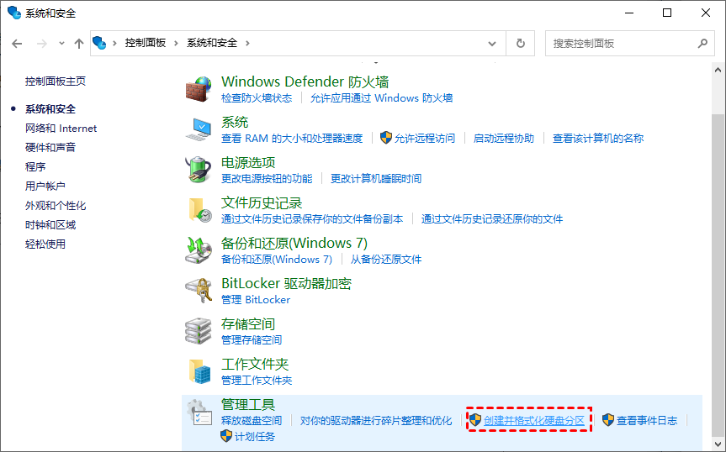Viewport: 726px width, 452px height.
Task: Open the recent locations dropdown arrow
Action: 61,44
